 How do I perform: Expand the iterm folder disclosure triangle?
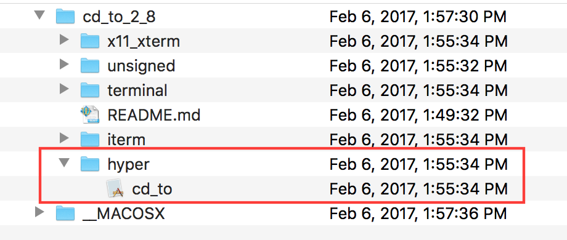pos(63,138)
